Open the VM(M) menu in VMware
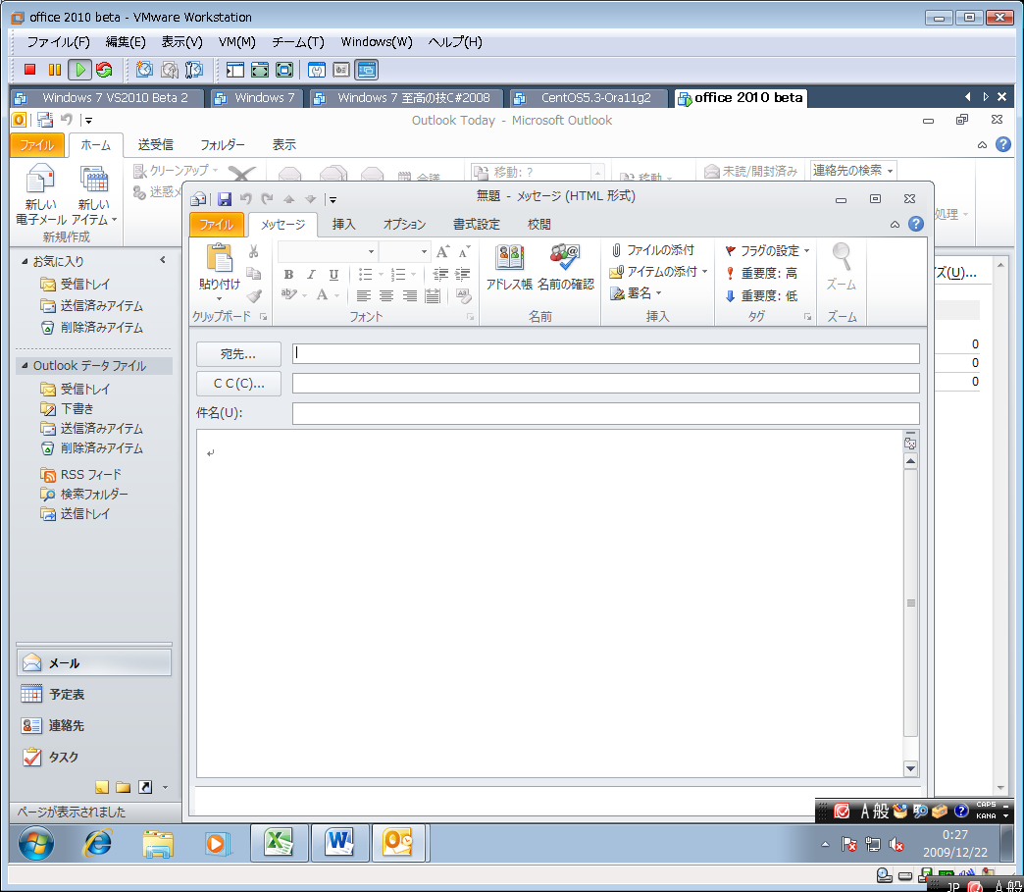The height and width of the screenshot is (892, 1024). pyautogui.click(x=236, y=42)
